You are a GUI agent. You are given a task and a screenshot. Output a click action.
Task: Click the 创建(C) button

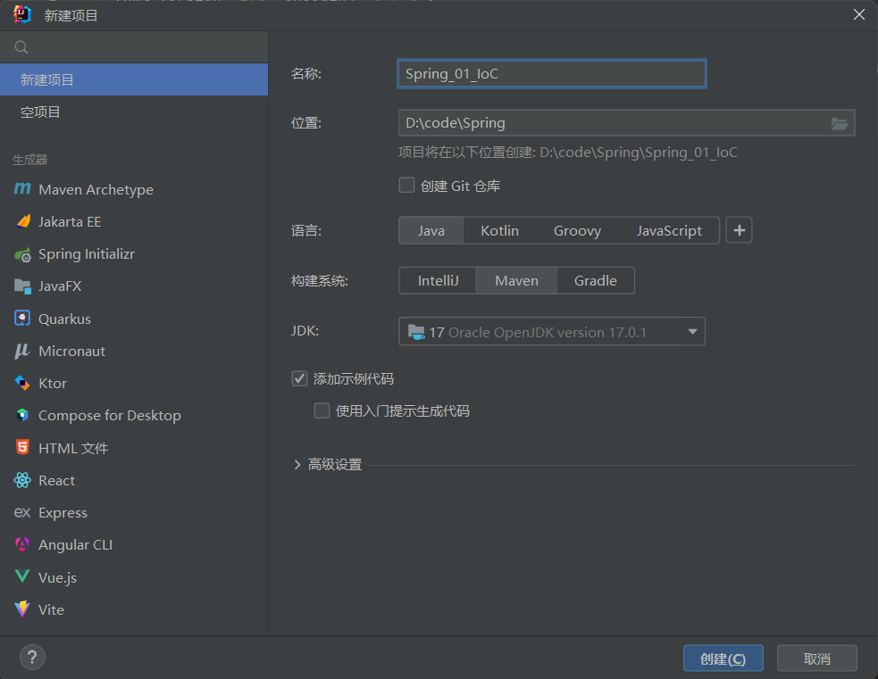723,658
